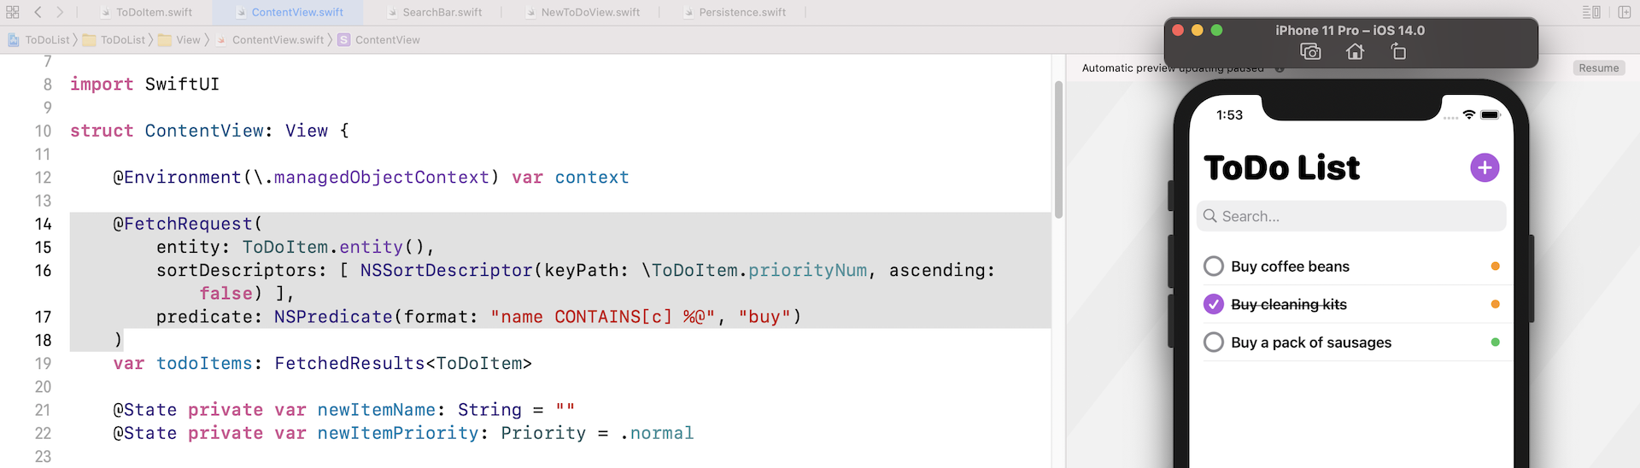Open the related items grid menu
This screenshot has height=468, width=1640.
click(x=13, y=12)
